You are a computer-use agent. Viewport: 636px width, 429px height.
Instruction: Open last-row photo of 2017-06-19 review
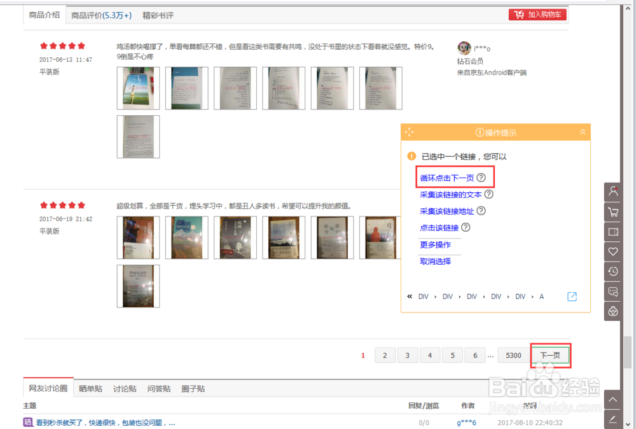138,286
